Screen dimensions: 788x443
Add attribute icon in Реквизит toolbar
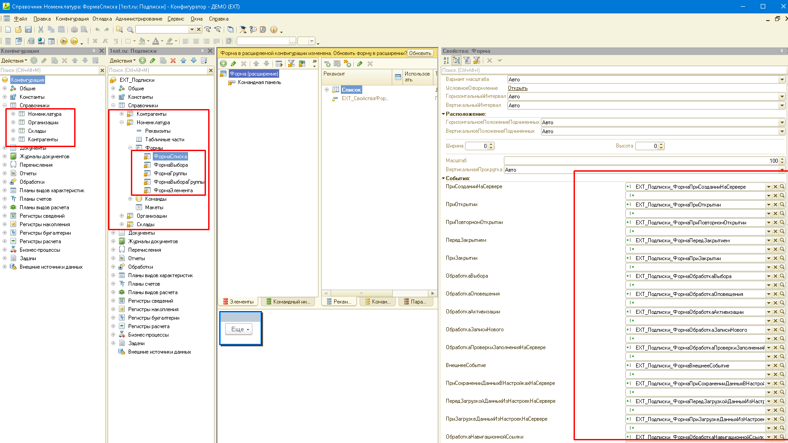(327, 63)
